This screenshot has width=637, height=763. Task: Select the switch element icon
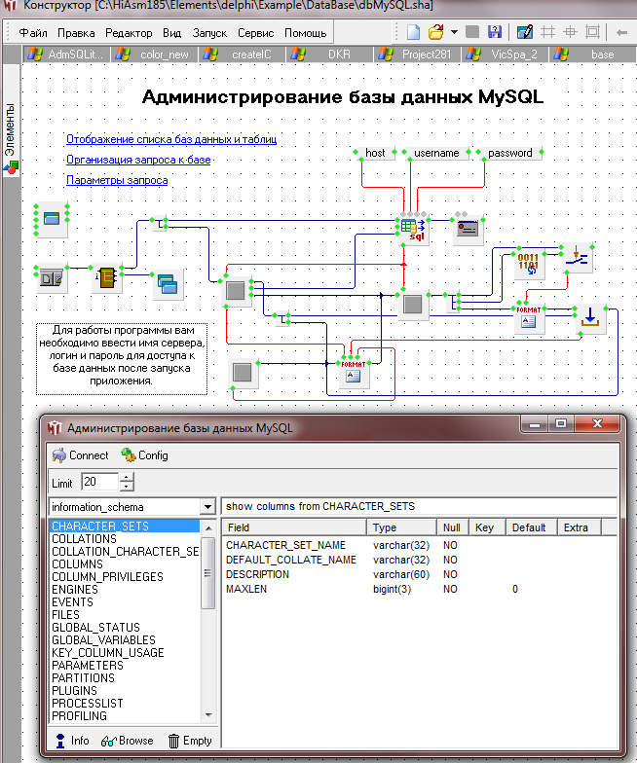(x=577, y=258)
